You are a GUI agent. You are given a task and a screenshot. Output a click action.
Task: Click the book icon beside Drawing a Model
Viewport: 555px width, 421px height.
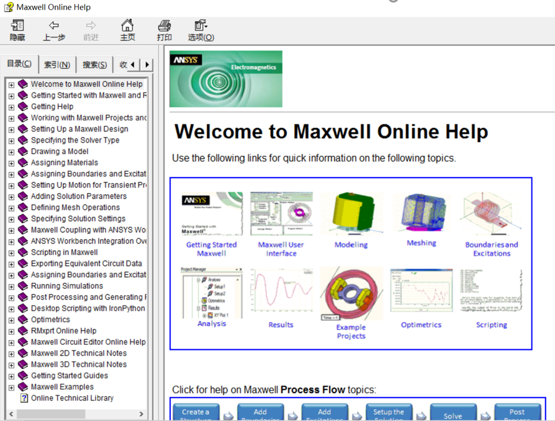coord(23,152)
